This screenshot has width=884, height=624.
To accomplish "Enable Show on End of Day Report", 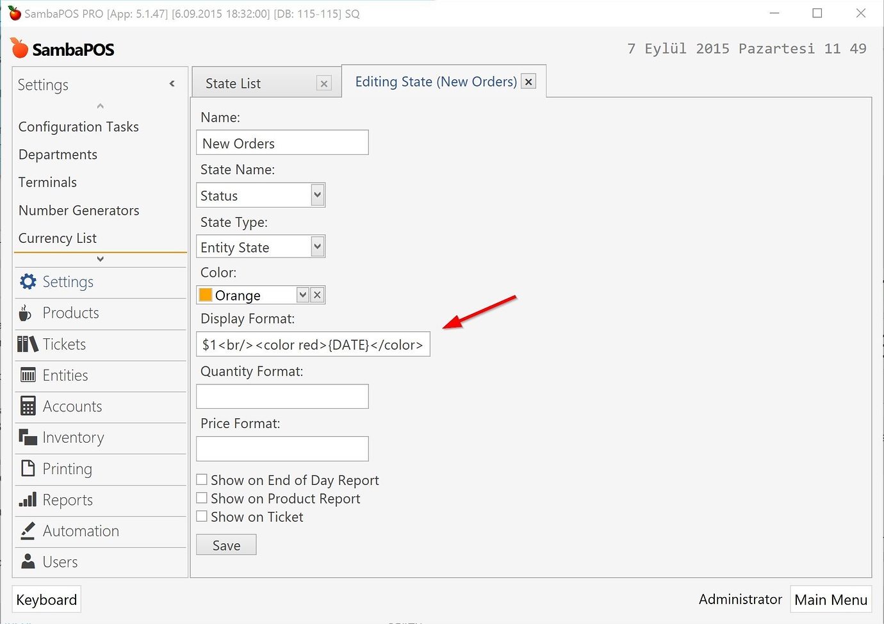I will [202, 479].
